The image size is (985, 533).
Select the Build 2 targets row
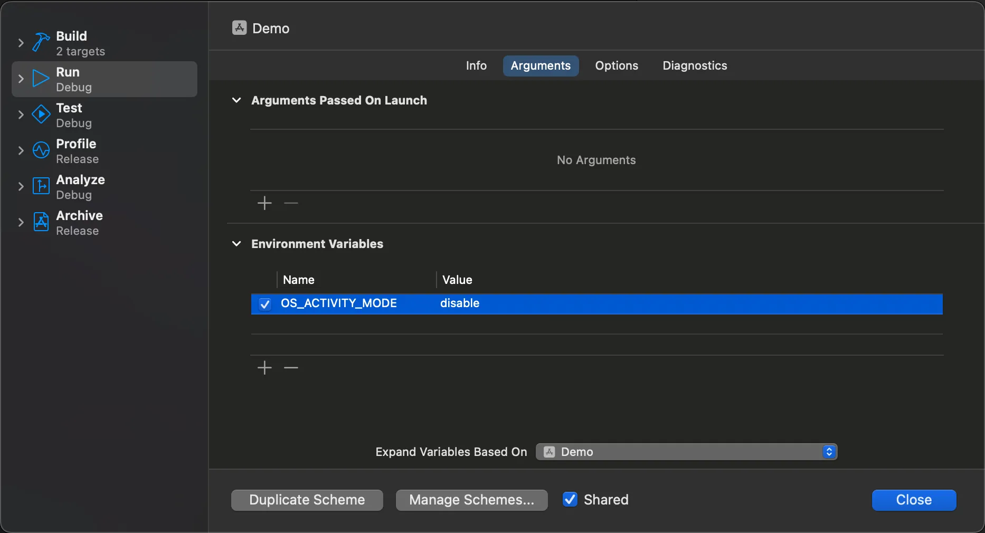coord(105,43)
